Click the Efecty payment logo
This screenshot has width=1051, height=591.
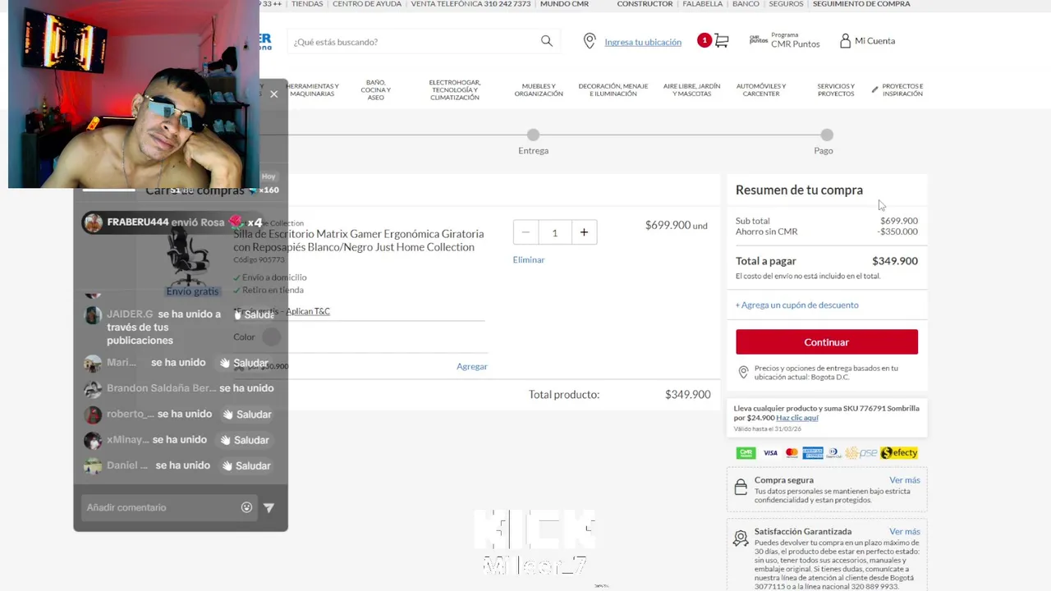898,453
